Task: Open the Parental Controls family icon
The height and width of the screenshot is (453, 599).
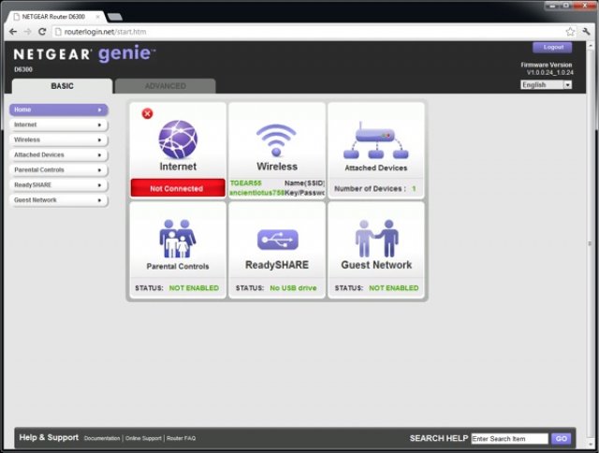Action: tap(178, 239)
